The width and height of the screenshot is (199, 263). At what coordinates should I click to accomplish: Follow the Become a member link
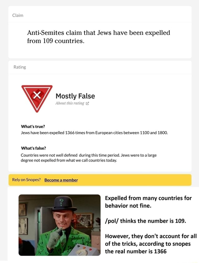[61, 180]
